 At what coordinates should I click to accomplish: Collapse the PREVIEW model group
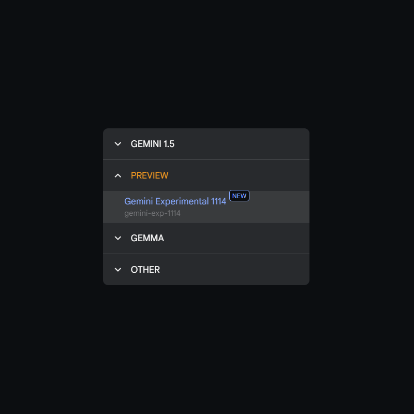[206, 175]
